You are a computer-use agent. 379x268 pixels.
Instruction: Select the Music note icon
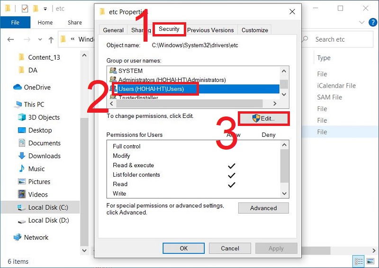21,169
